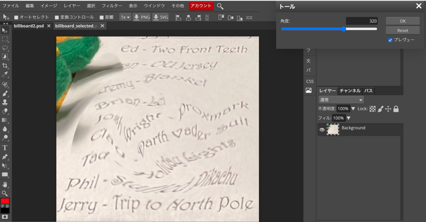Toggle the 距離 checkbox
This screenshot has width=426, height=222.
tap(102, 17)
